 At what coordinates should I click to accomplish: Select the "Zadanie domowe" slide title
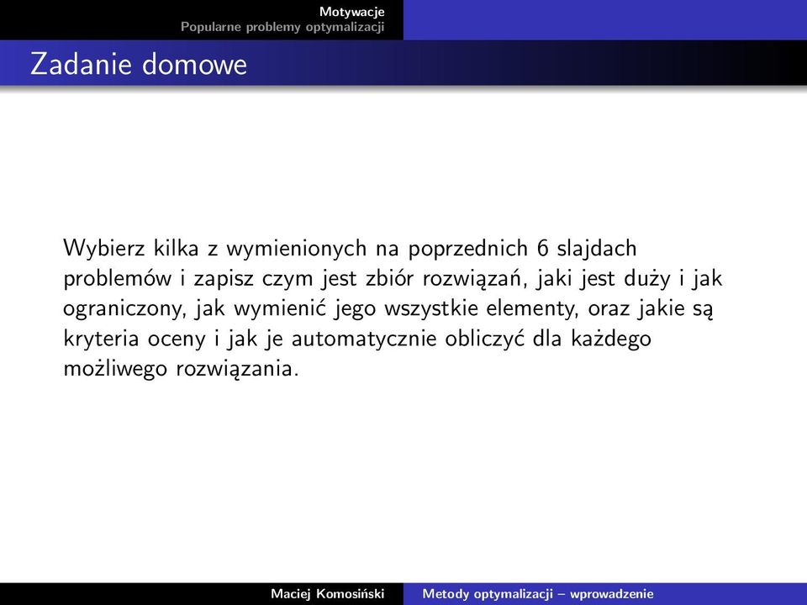click(x=139, y=65)
